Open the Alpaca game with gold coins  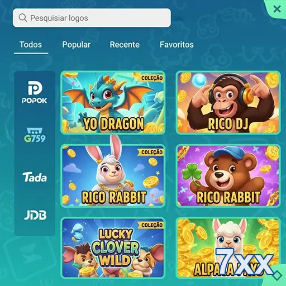pos(228,248)
